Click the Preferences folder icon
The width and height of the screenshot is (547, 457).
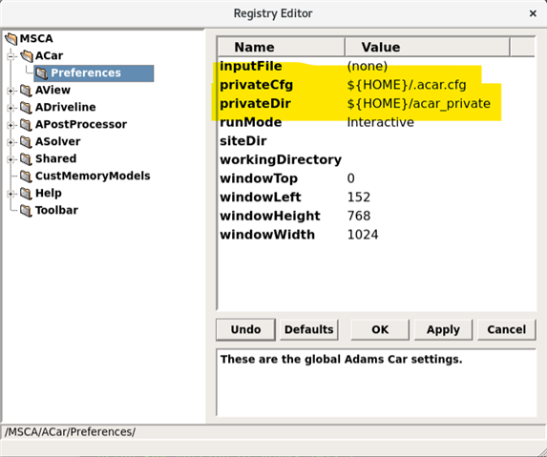tap(41, 73)
